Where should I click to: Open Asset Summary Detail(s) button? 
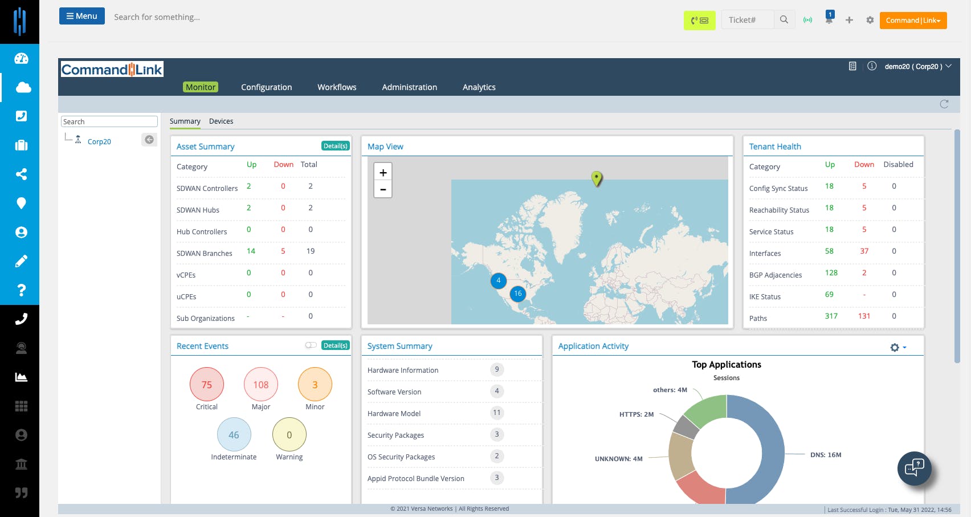335,146
